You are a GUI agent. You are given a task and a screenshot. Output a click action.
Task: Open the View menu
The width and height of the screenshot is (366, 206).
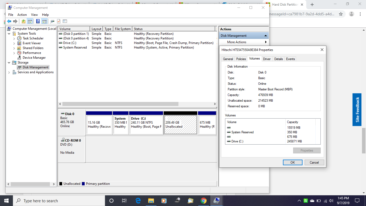(x=34, y=15)
